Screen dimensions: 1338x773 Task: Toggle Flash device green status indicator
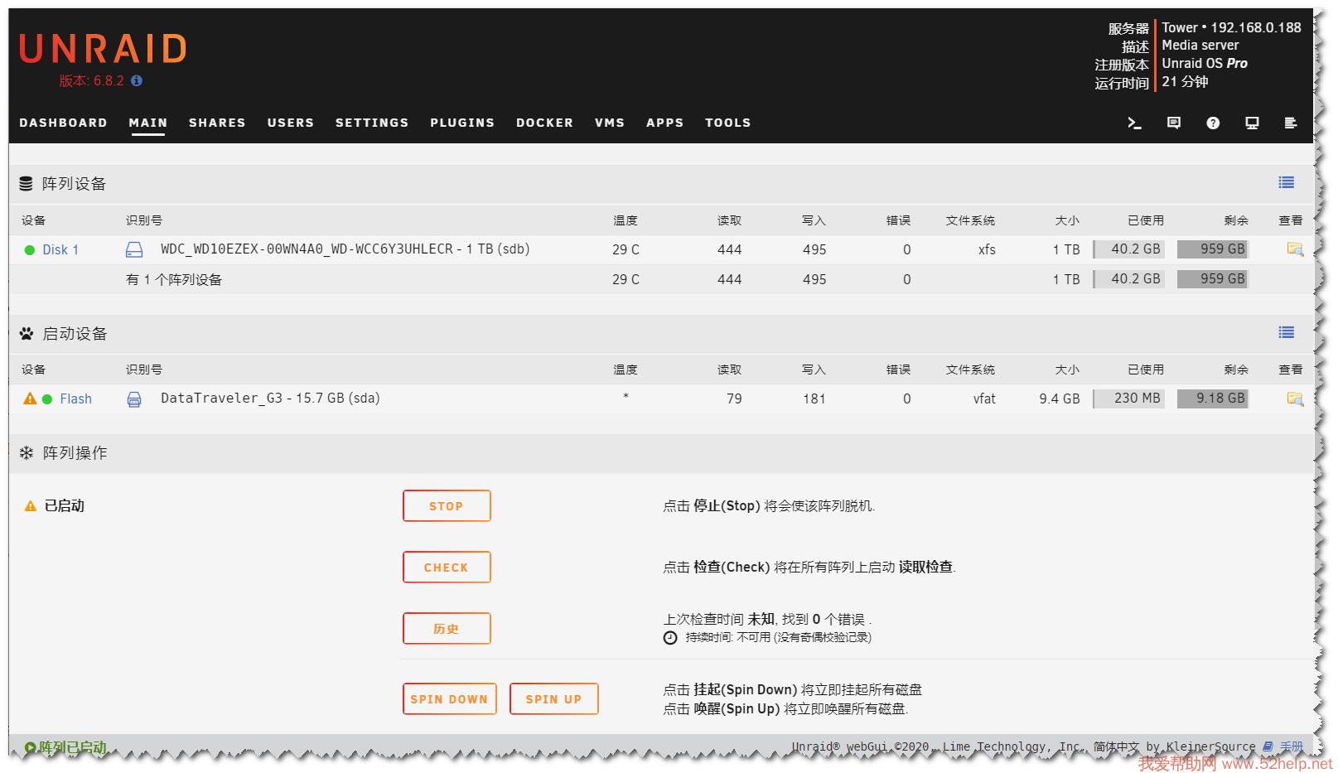[x=47, y=399]
